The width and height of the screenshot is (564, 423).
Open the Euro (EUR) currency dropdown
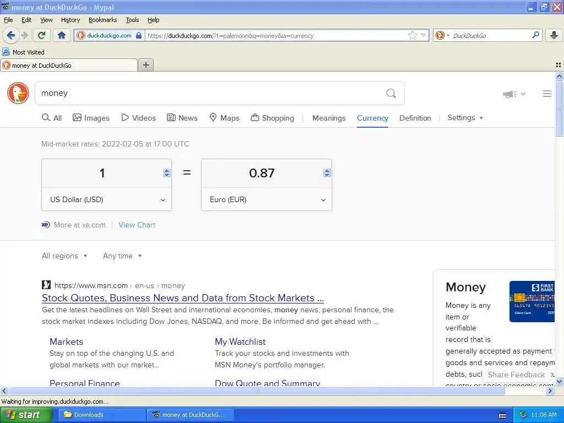point(267,199)
